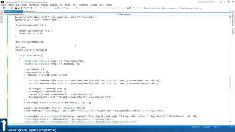Open the ОКНО menu

pos(101,5)
